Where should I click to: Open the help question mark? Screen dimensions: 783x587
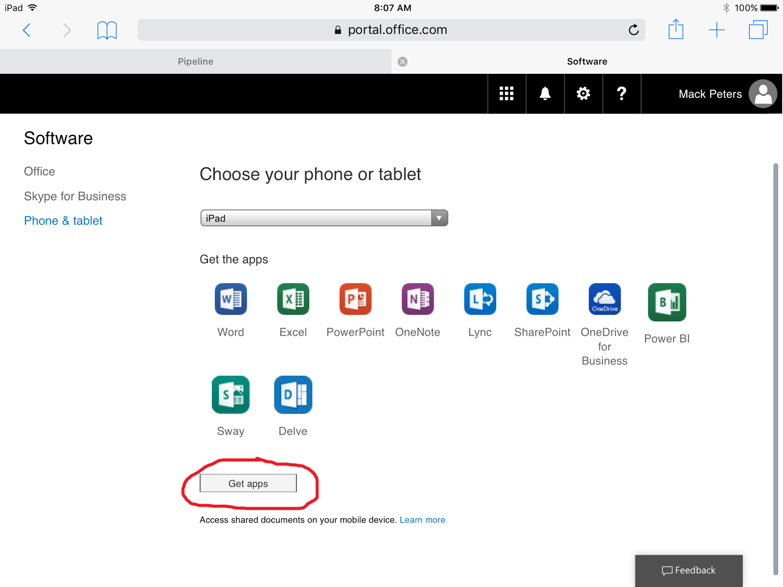622,93
